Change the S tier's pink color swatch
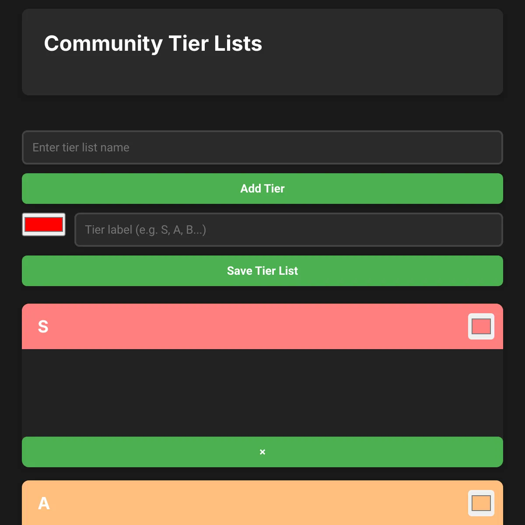 (x=481, y=326)
